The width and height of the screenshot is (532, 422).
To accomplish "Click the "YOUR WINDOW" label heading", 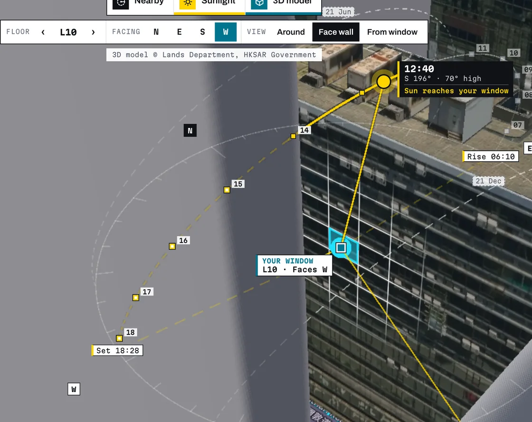I will coord(288,261).
